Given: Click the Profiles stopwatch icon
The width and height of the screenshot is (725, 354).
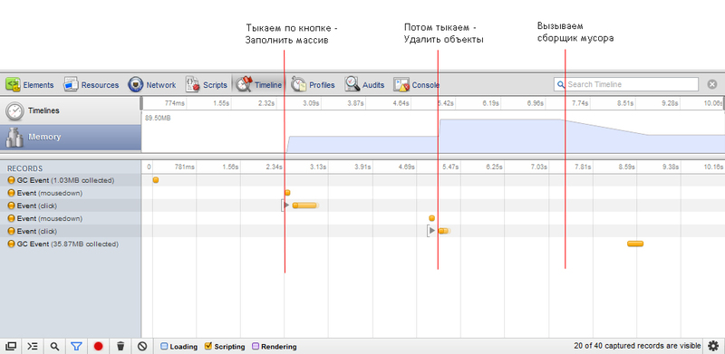Looking at the screenshot, I should point(299,84).
